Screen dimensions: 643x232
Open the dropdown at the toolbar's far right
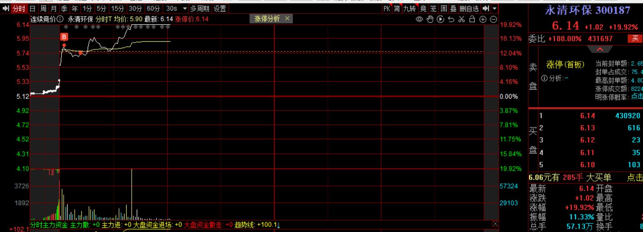coord(494,8)
